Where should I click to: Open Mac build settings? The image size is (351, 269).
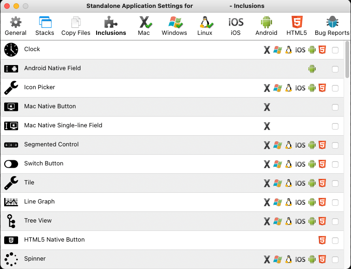click(144, 26)
